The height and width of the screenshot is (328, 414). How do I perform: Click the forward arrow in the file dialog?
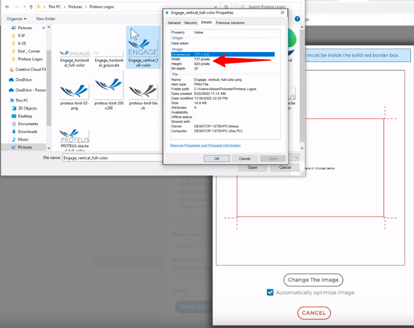[17, 7]
